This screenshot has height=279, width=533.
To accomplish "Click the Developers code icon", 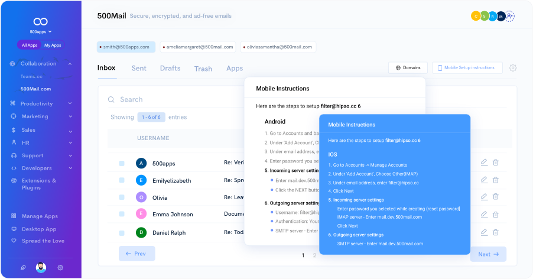I will point(14,168).
